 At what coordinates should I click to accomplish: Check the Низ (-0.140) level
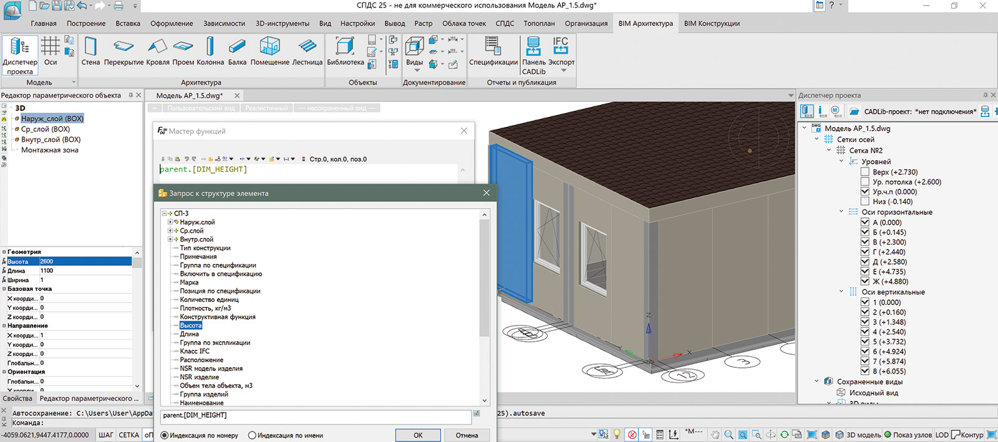[865, 202]
